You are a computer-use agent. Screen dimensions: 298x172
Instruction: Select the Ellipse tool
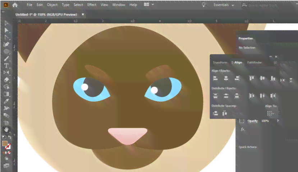pyautogui.click(x=6, y=51)
